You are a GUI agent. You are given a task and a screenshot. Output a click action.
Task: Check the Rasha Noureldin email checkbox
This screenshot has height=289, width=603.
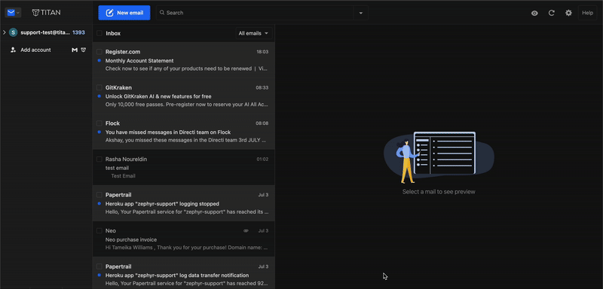[x=99, y=159]
